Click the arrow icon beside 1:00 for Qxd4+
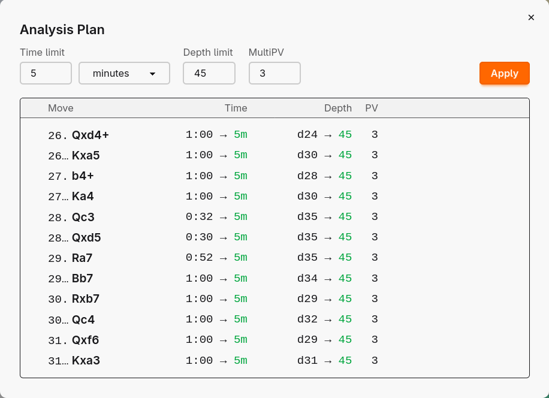 click(x=223, y=135)
